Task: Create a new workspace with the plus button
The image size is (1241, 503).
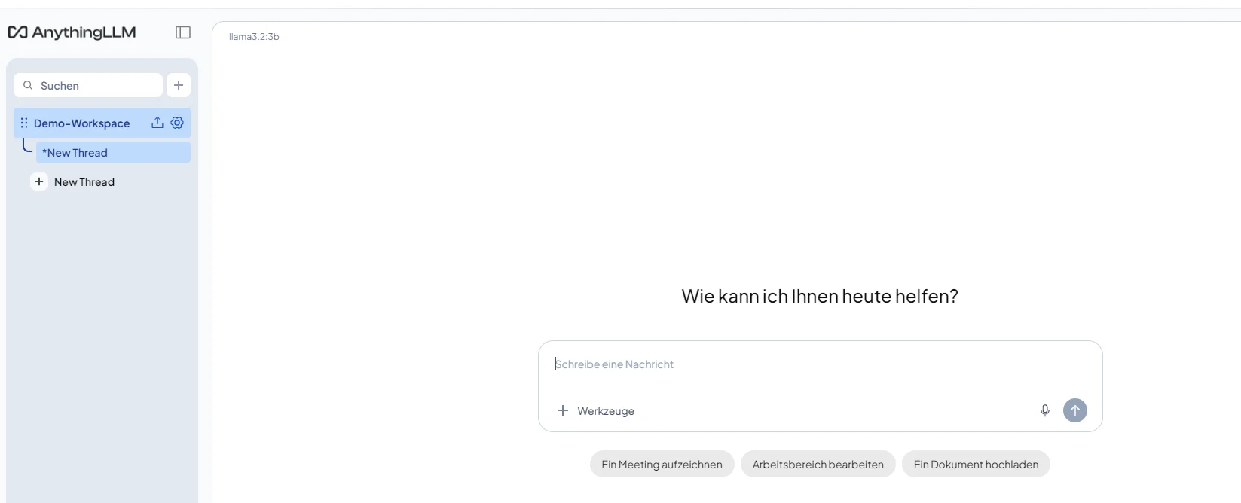Action: pyautogui.click(x=179, y=85)
